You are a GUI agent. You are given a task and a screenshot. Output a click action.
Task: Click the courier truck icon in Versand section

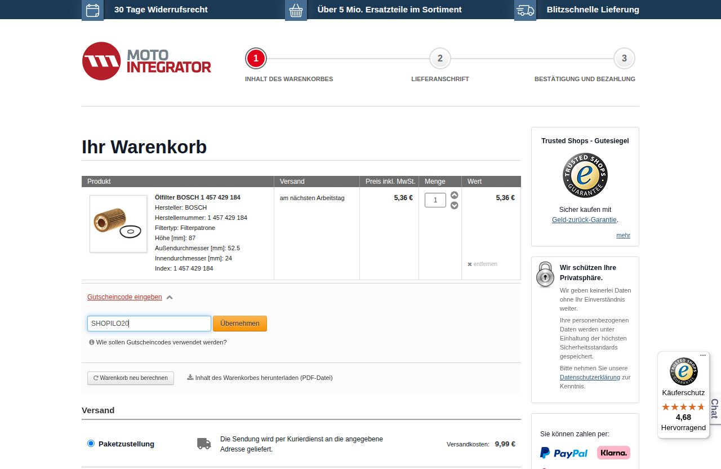coord(204,444)
